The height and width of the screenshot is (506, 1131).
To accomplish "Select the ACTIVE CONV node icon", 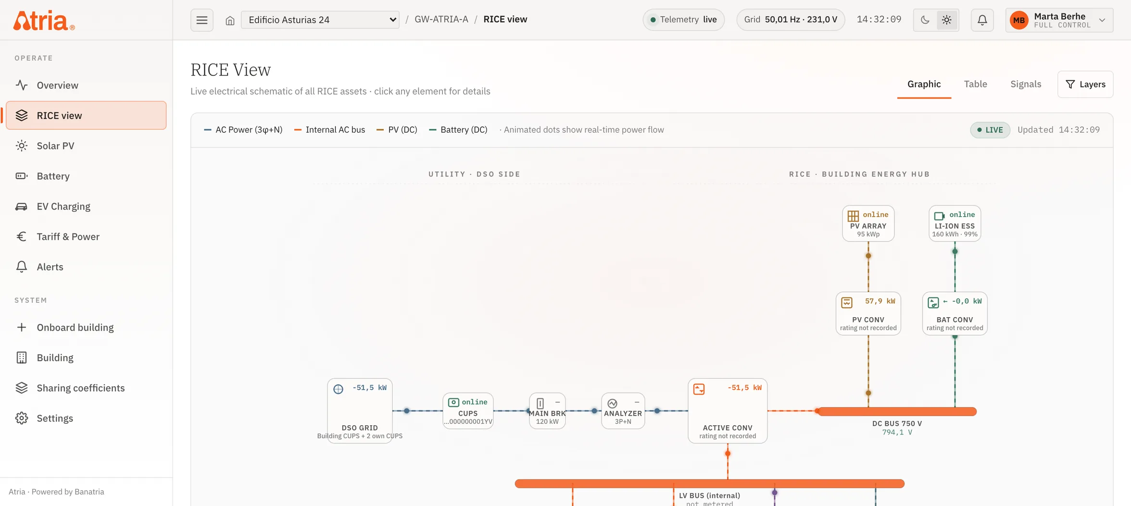I will point(699,389).
